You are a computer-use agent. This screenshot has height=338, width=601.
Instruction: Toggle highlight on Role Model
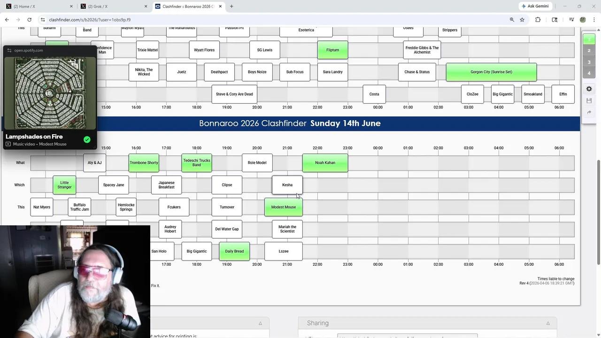[257, 163]
